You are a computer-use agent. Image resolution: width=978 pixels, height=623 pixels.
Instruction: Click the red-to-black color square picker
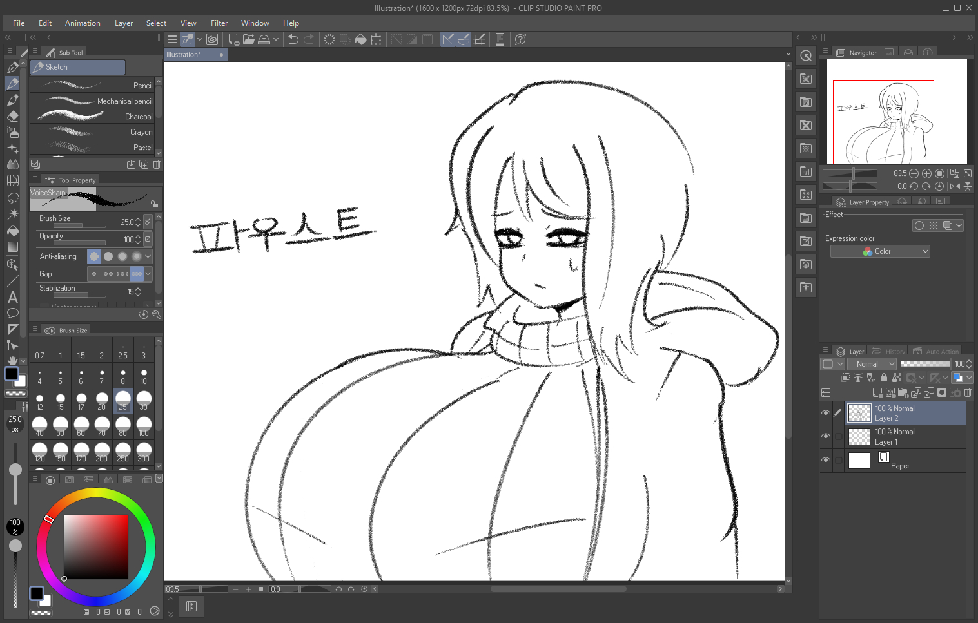[x=95, y=546]
